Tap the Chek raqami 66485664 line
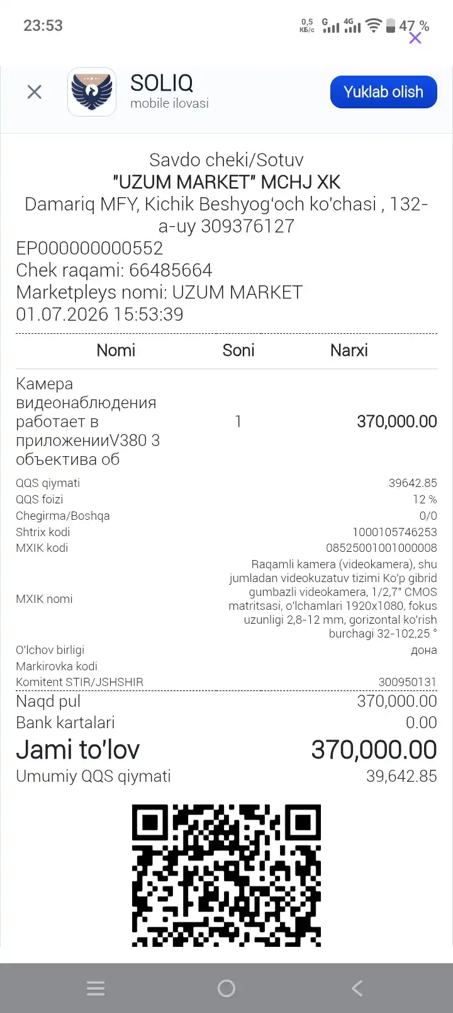 pos(114,270)
